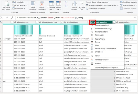138x94 pixels.
Task: Choose Número decimal fijo data type
Action: (107, 29)
